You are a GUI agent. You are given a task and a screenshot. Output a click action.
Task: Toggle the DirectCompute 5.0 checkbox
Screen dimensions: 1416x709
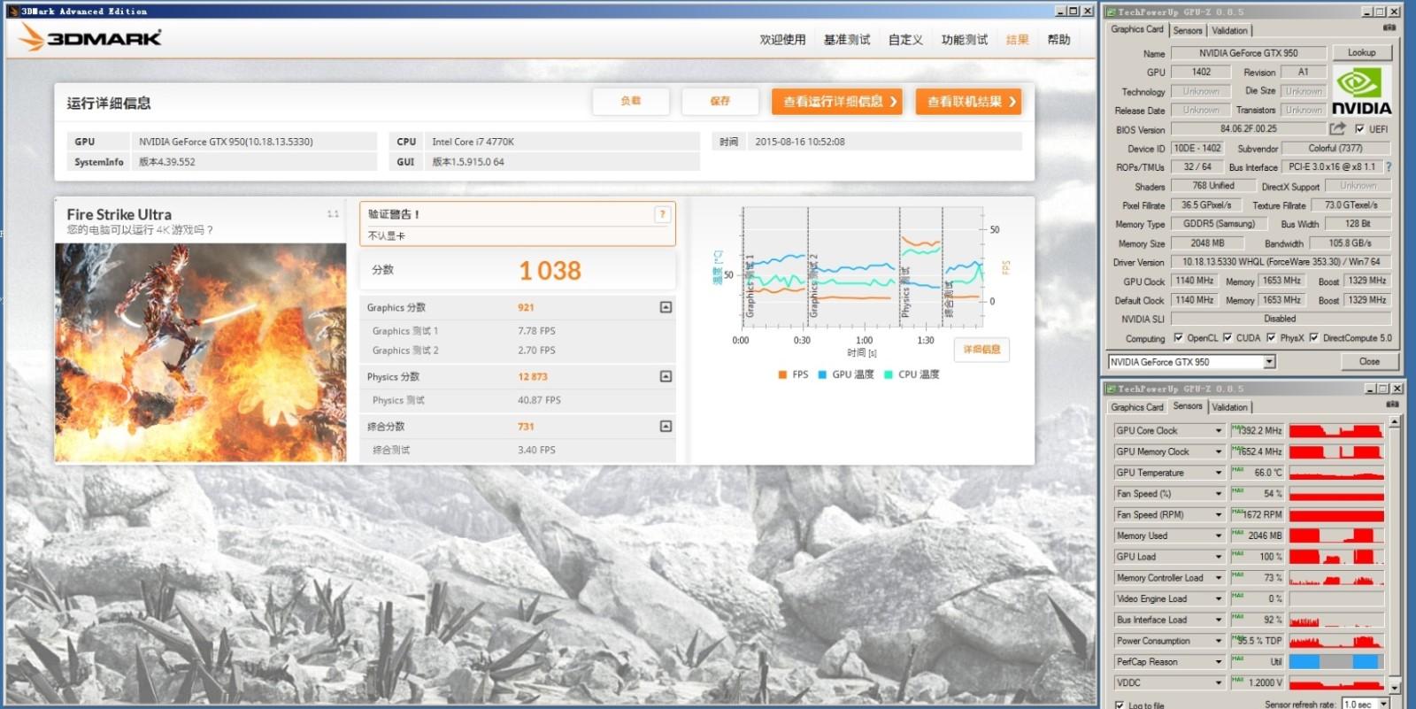pos(1314,337)
